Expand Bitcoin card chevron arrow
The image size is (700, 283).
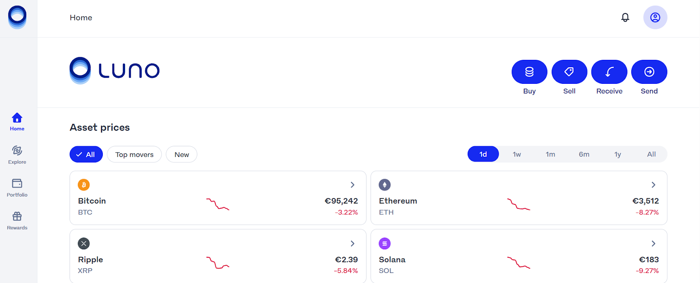[352, 185]
